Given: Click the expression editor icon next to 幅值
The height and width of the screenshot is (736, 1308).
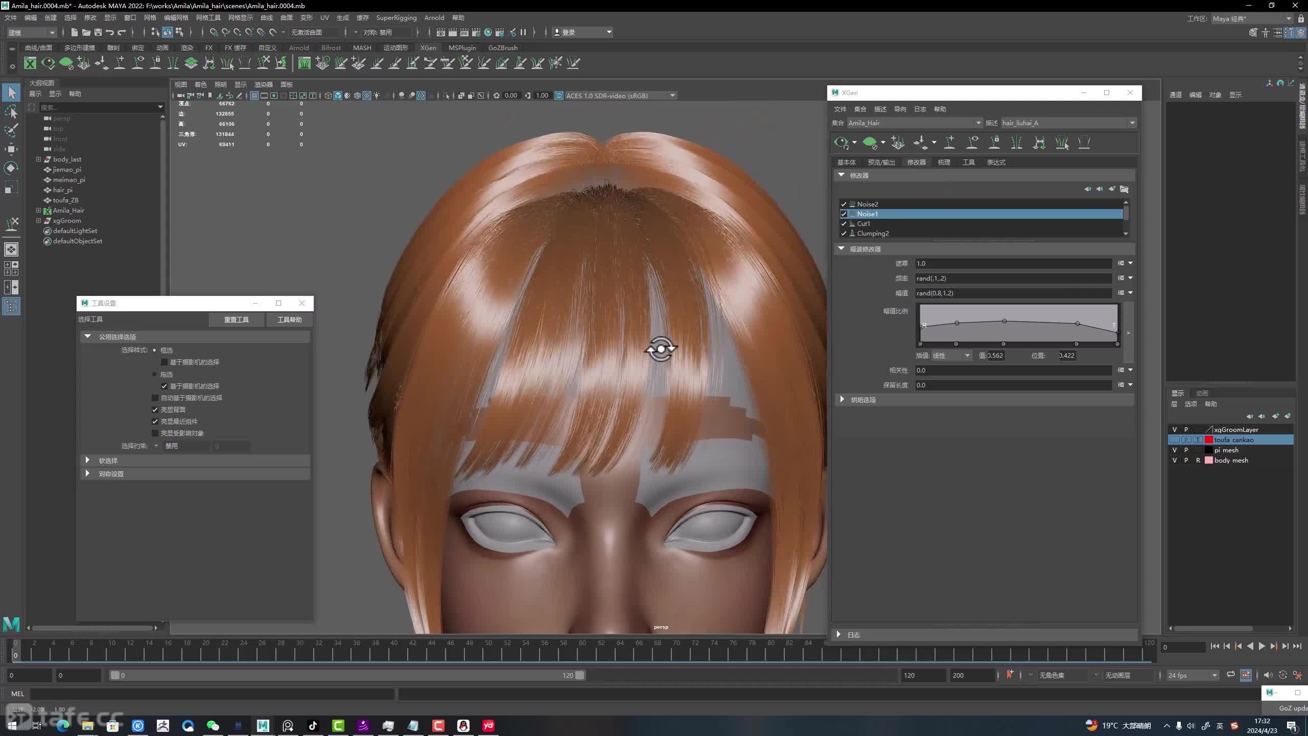Looking at the screenshot, I should (1121, 293).
